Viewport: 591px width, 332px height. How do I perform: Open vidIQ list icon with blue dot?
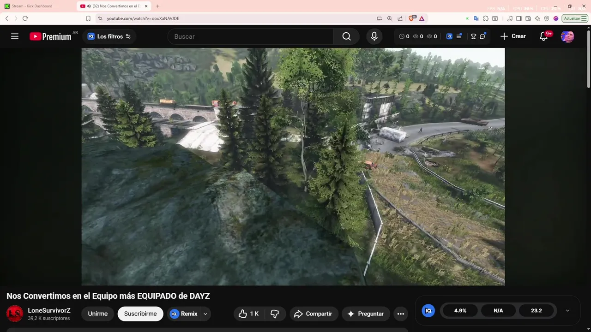[459, 36]
